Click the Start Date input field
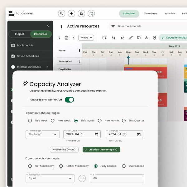This screenshot has height=187, width=187. tap(82, 134)
